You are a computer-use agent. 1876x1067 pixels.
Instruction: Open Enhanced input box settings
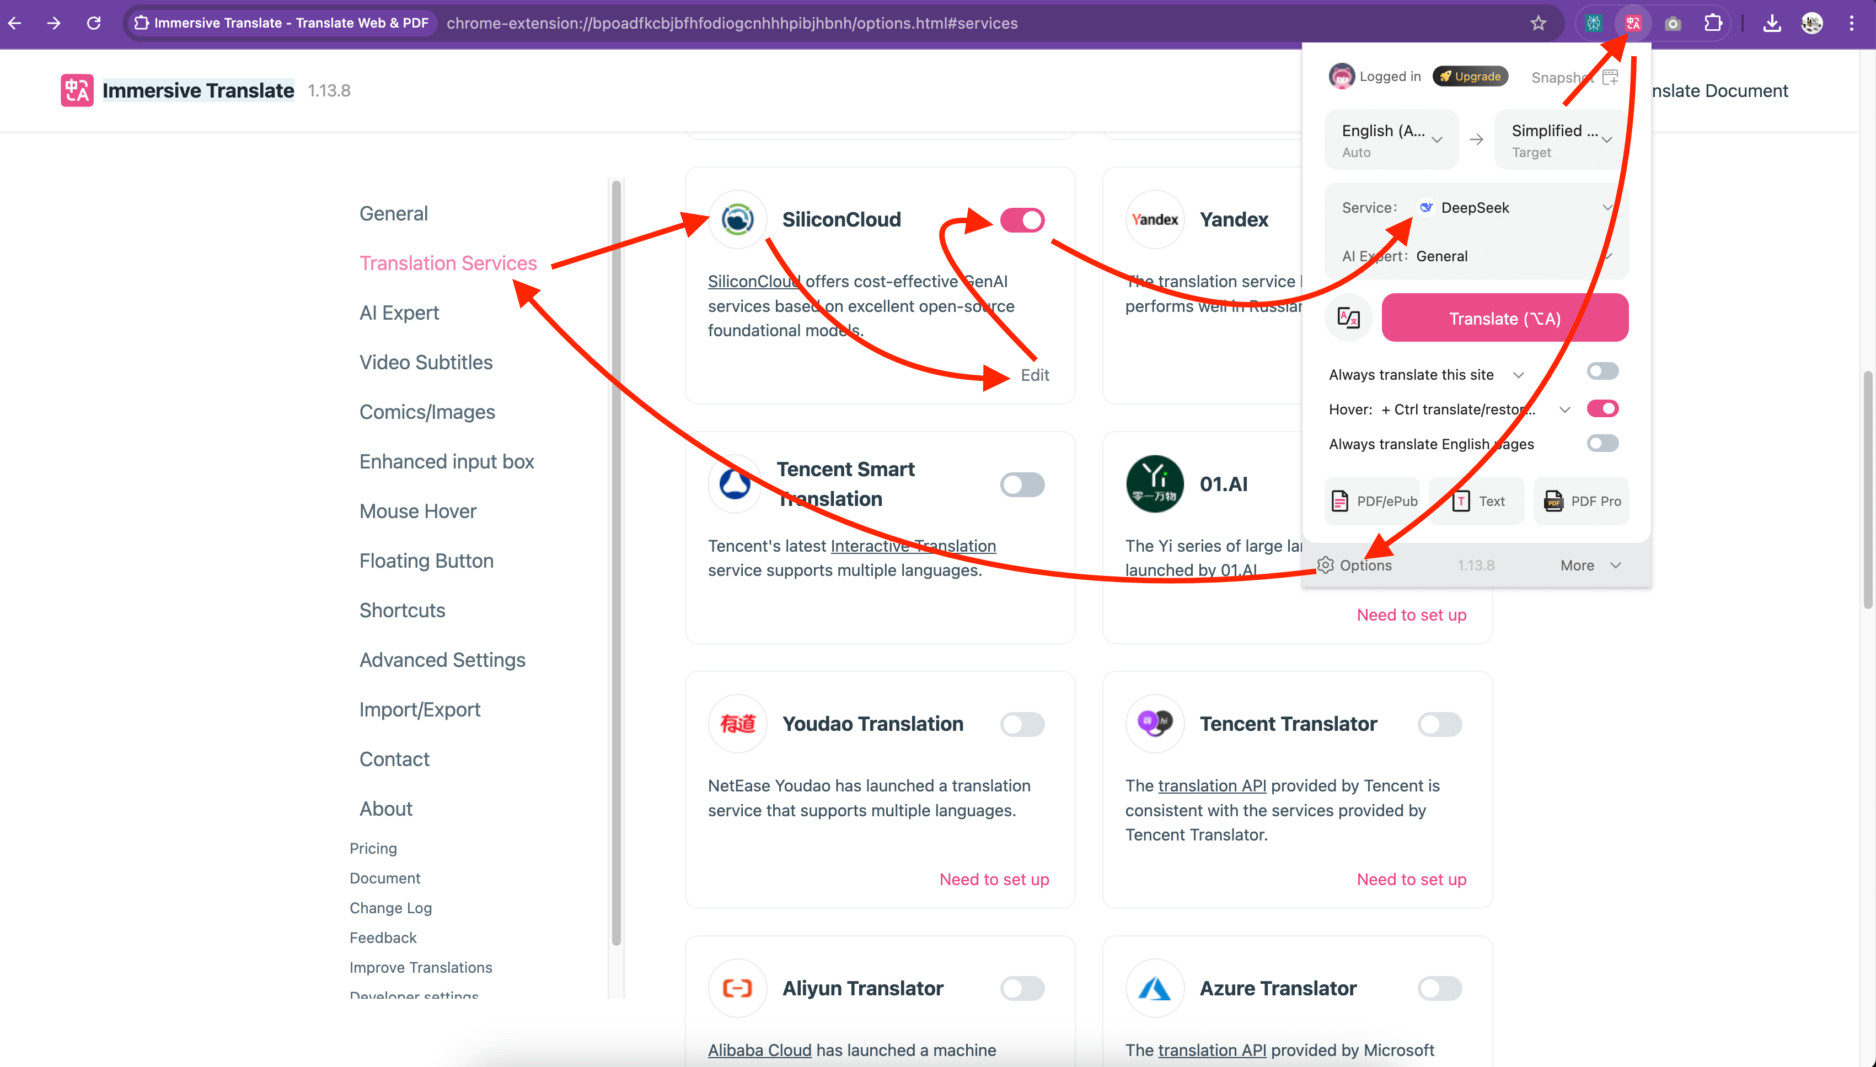click(x=447, y=462)
